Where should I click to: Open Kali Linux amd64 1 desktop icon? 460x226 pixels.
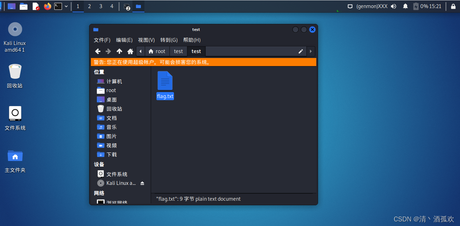click(x=15, y=37)
